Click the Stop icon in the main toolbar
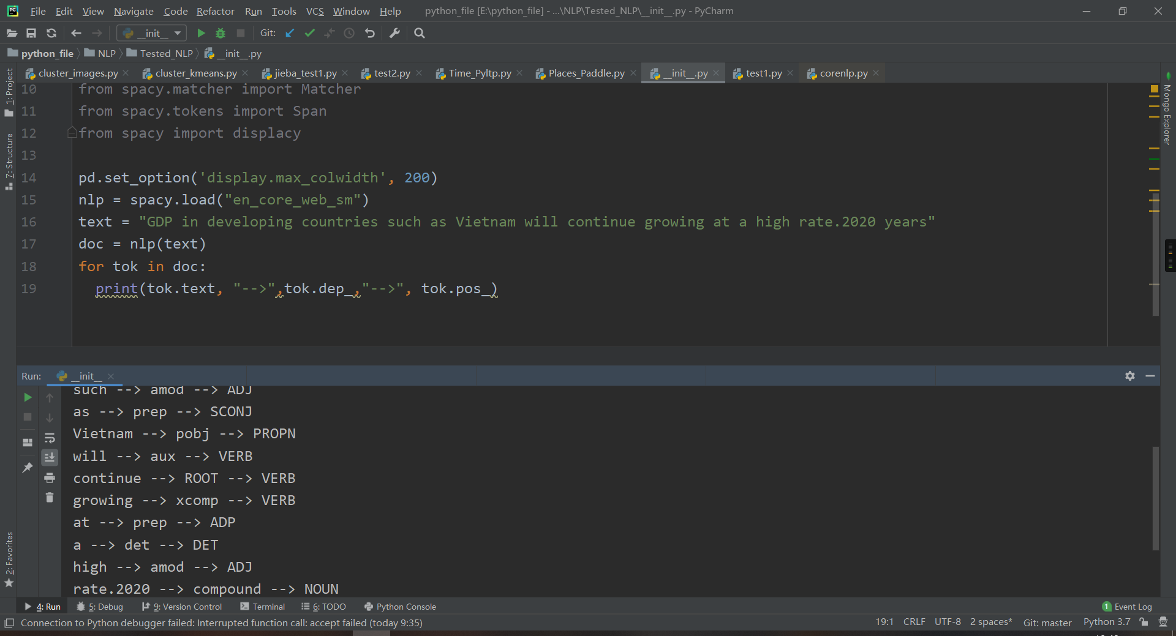This screenshot has width=1176, height=636. click(x=241, y=33)
